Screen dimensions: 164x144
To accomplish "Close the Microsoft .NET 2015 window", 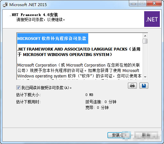I will point(154,4).
